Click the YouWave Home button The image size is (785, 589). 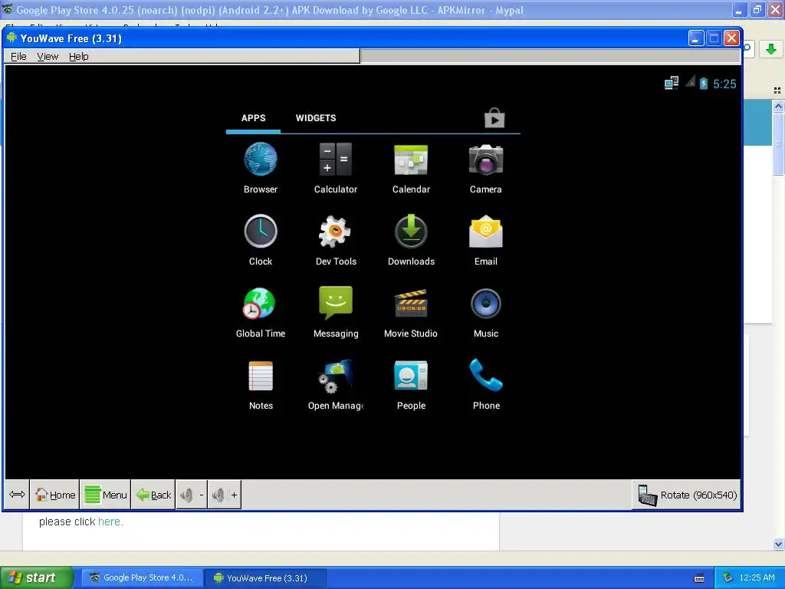(55, 495)
